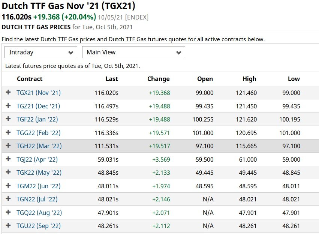The height and width of the screenshot is (234, 319).
Task: Open the TGH22 (Mar '22) contract link
Action: (39, 146)
